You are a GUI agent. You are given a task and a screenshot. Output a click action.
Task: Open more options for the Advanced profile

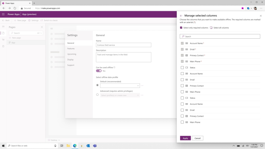click(142, 95)
